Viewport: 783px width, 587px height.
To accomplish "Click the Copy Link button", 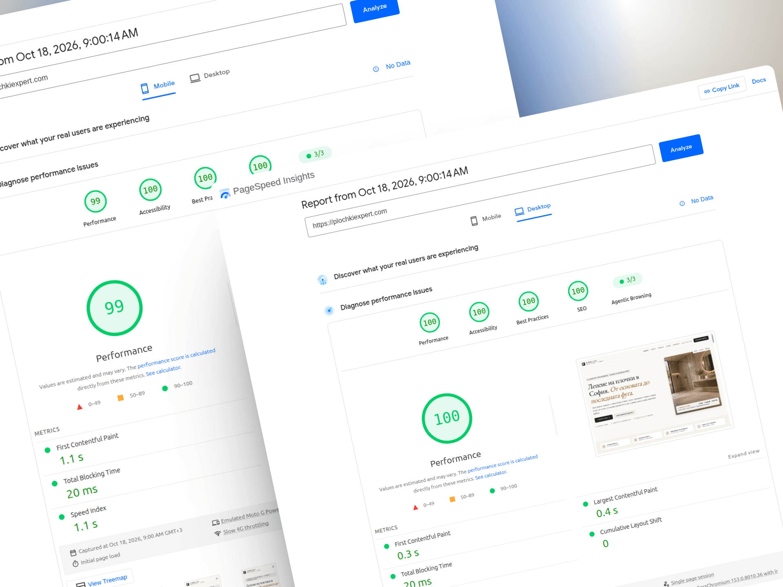I will (721, 88).
